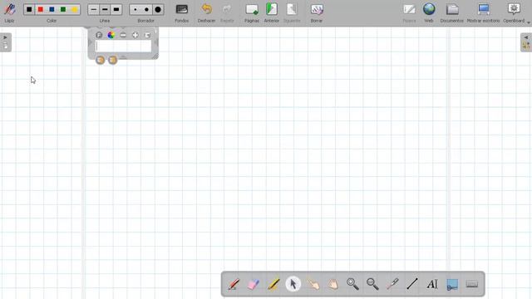Choose the large eraser size

158,9
